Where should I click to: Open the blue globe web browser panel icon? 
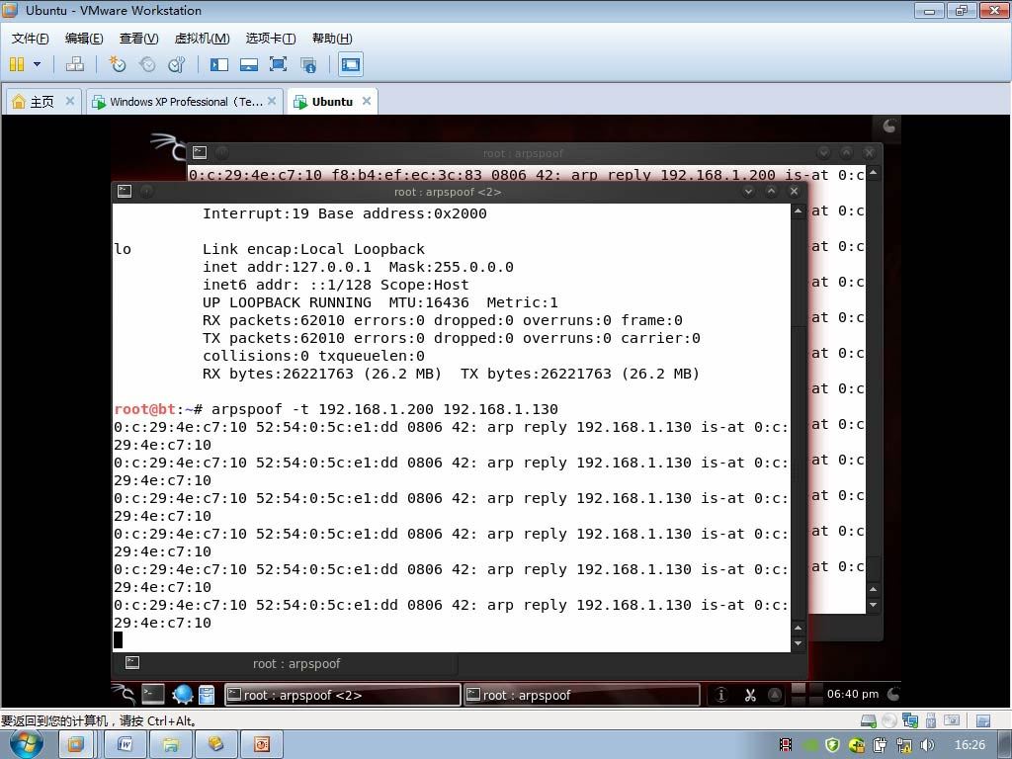click(x=183, y=695)
